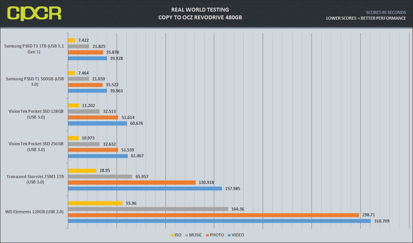Image resolution: width=413 pixels, height=243 pixels.
Task: Click the VIDEO legend label
Action: tap(238, 235)
